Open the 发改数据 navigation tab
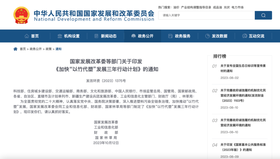This screenshot has width=280, height=159. [x=216, y=36]
